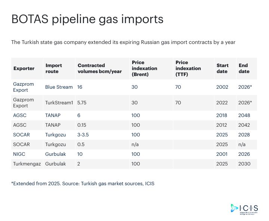Select the Exporter column header
Viewport: 269px width, 221px height.
coord(24,69)
